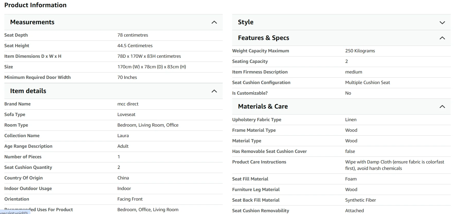Screen dimensions: 467x214
Task: Click the Product Care Instructions description text
Action: (x=394, y=165)
